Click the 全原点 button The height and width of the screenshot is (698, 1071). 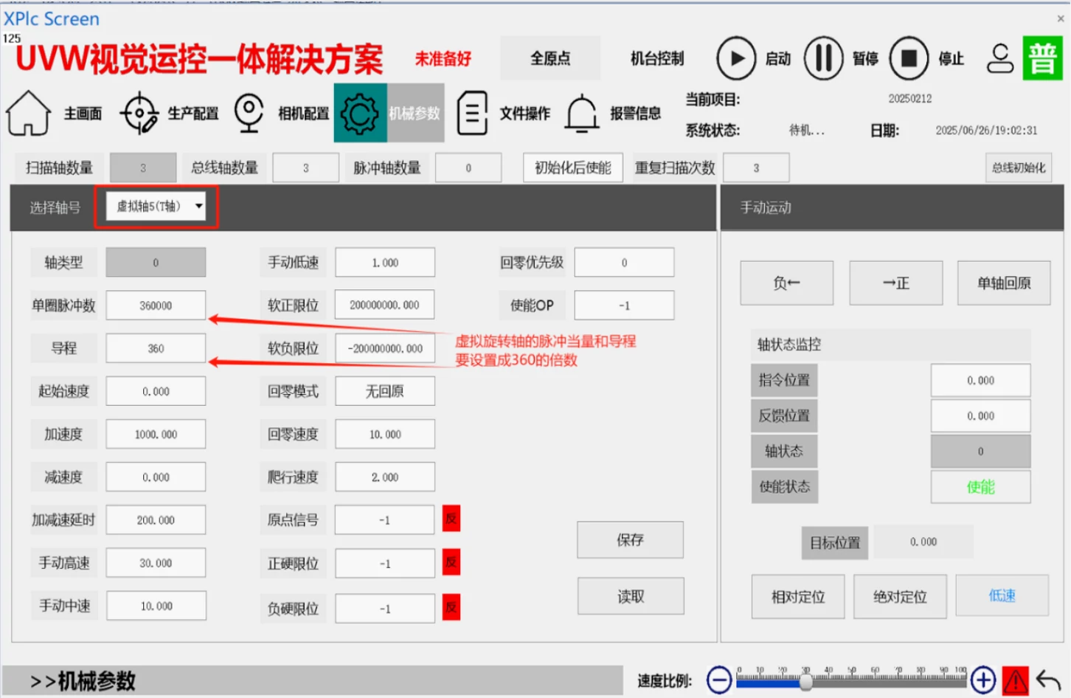click(x=550, y=58)
